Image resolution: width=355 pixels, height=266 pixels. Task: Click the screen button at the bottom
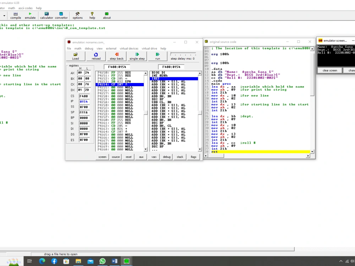102,157
